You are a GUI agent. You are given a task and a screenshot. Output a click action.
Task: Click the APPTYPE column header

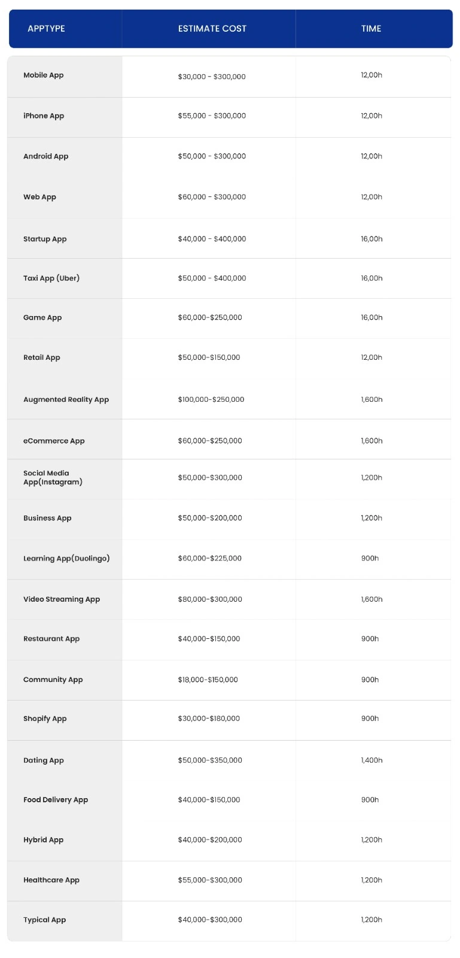point(46,29)
